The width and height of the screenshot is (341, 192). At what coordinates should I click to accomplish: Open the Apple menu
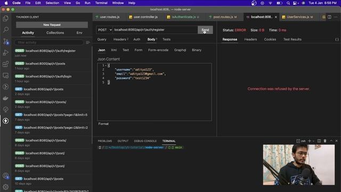click(x=6, y=3)
